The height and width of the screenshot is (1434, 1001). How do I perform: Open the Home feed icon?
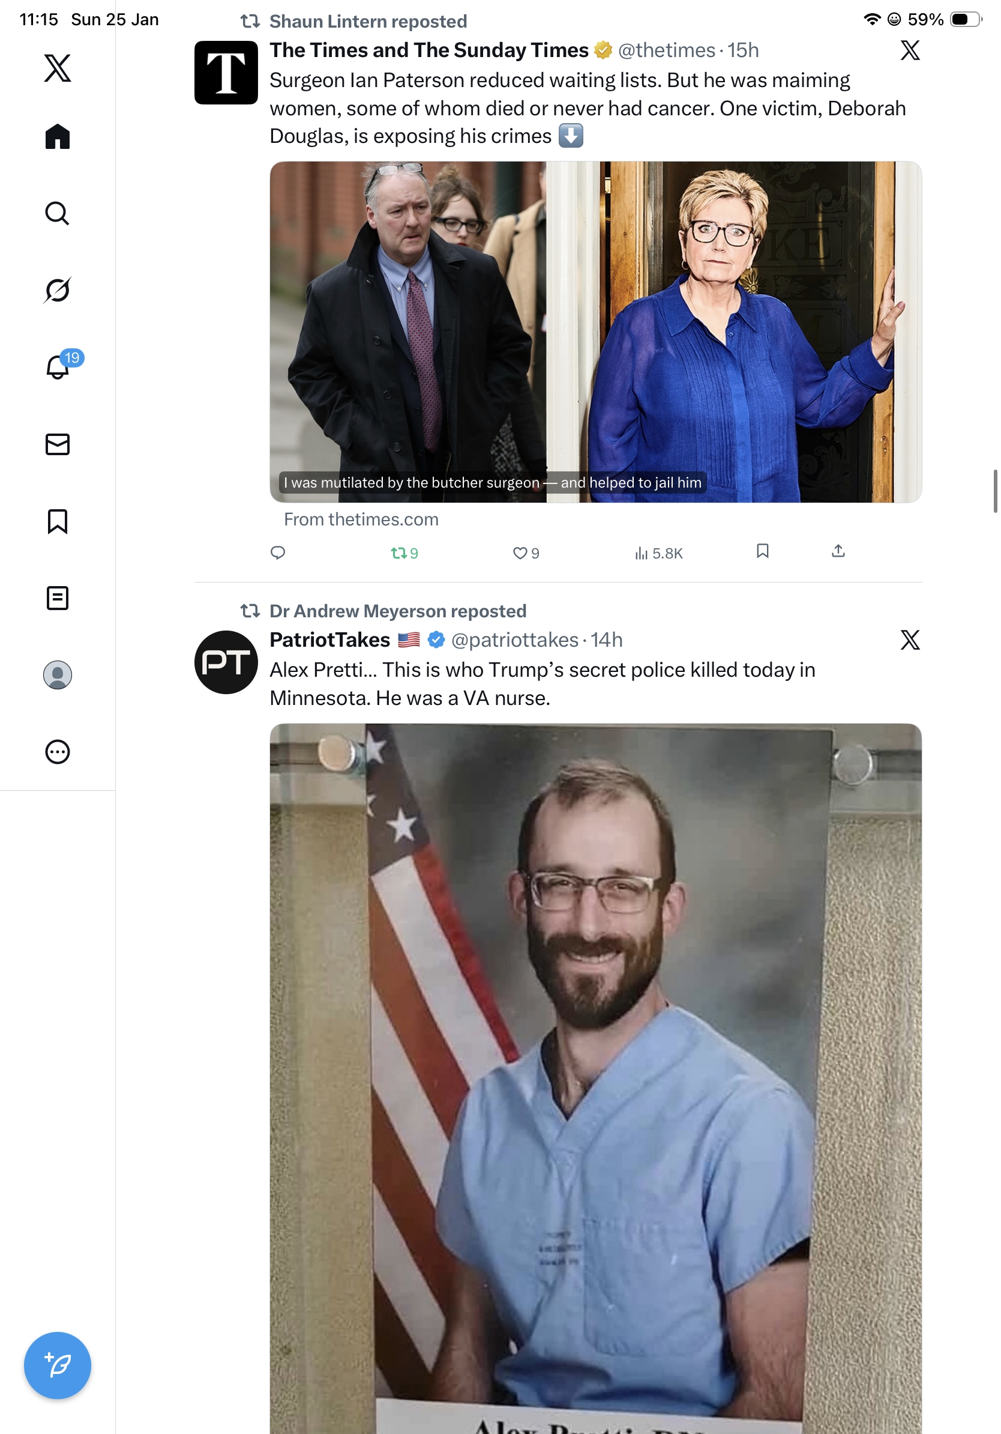point(58,136)
